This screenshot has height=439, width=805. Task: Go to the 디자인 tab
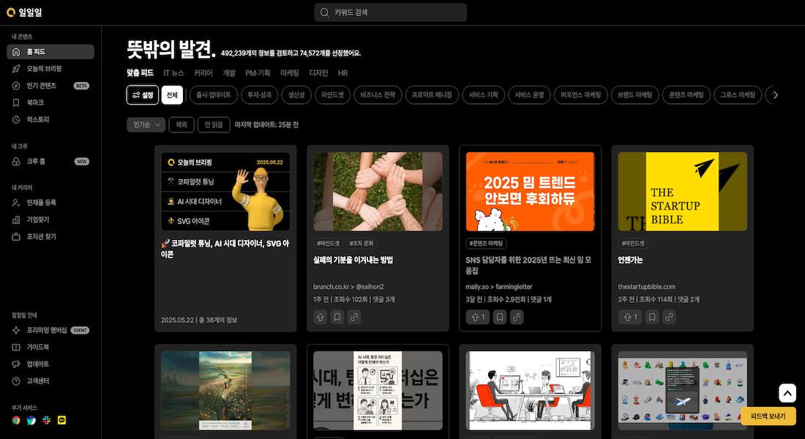(x=318, y=73)
